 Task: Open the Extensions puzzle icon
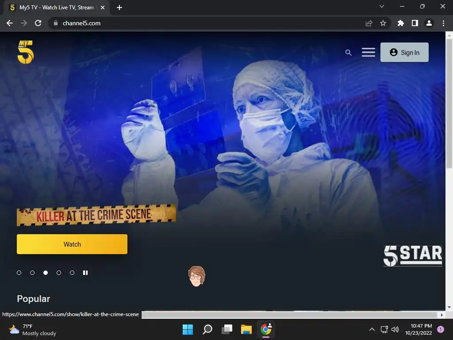(x=401, y=23)
